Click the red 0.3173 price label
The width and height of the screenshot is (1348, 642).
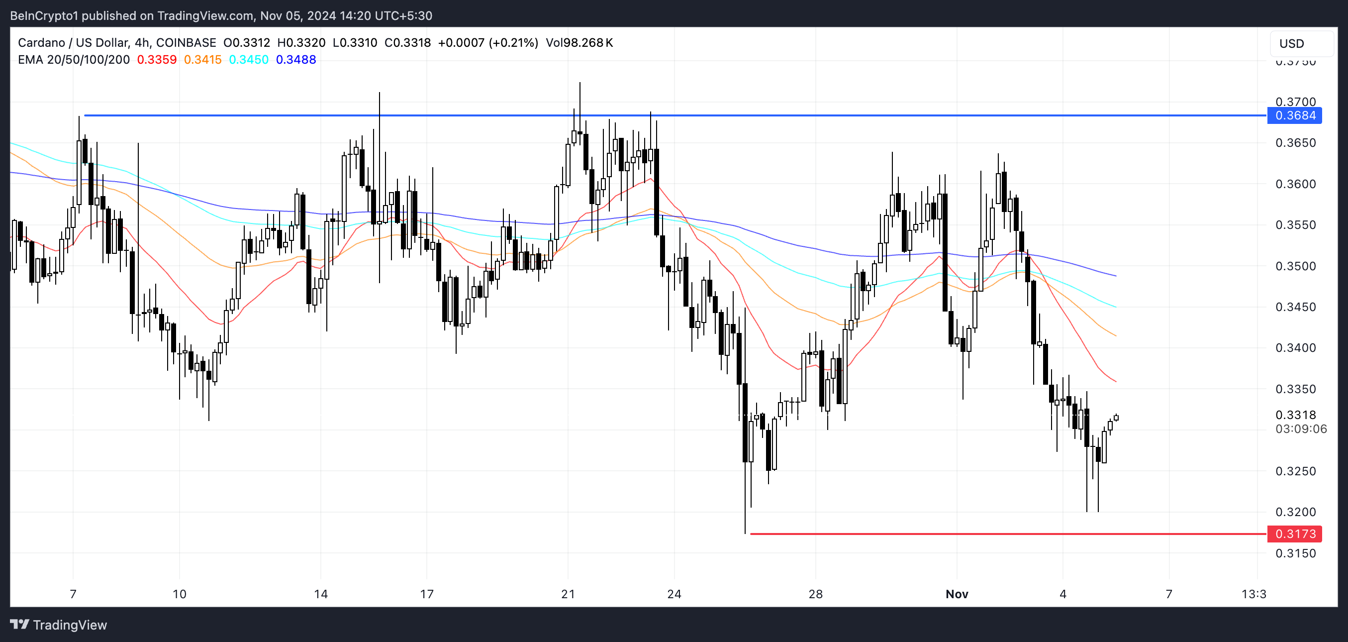1294,534
